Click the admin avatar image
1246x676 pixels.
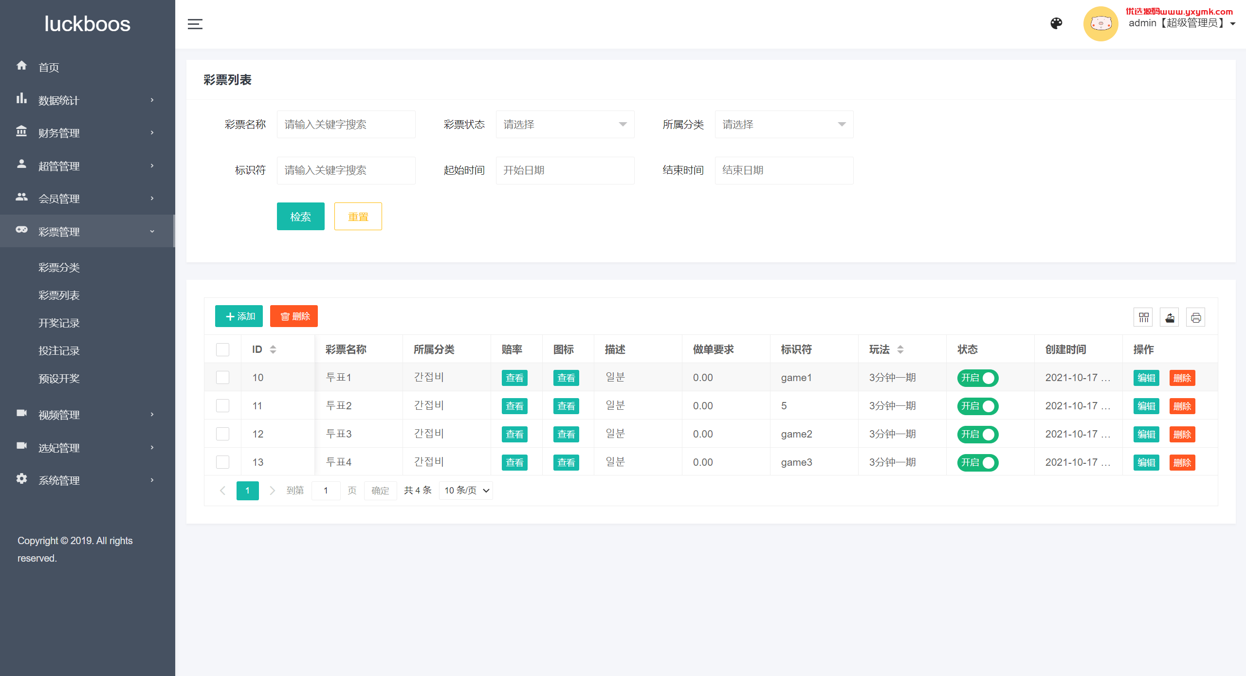tap(1100, 23)
